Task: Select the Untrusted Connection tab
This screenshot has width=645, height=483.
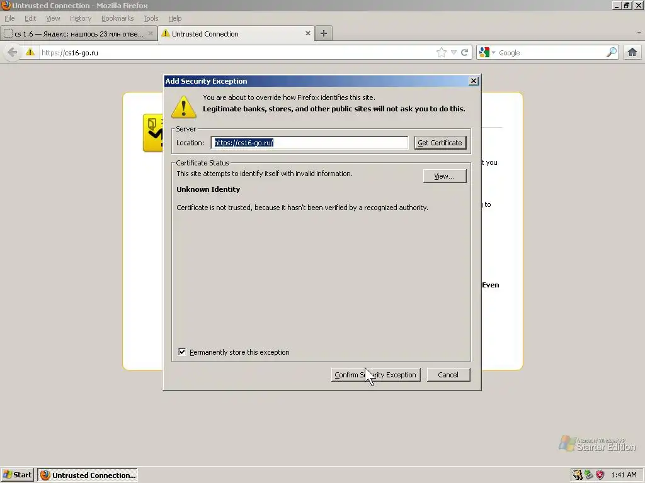Action: point(236,34)
